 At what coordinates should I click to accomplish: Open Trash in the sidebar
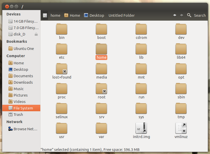[x=18, y=115]
